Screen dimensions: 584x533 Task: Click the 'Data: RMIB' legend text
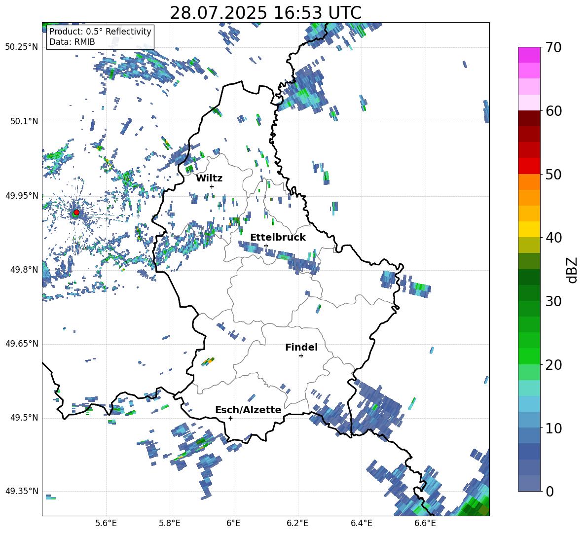click(72, 42)
